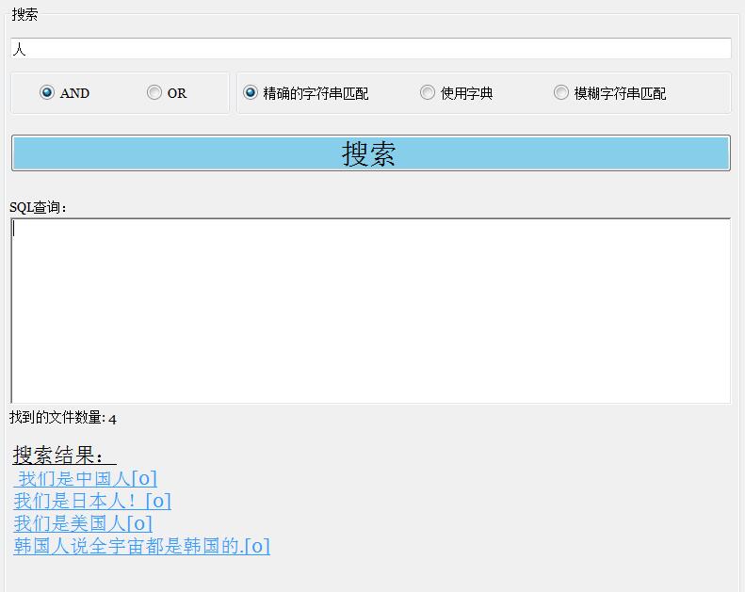Click the 搜索 group title at top
Image resolution: width=745 pixels, height=592 pixels.
pyautogui.click(x=25, y=14)
